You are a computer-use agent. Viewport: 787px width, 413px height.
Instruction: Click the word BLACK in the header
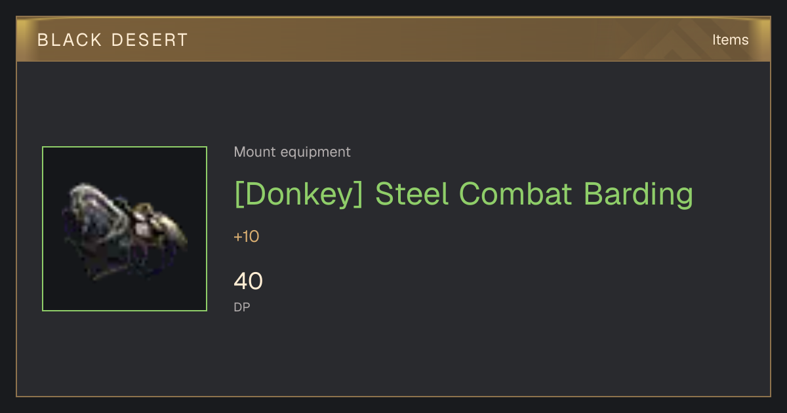(x=70, y=40)
